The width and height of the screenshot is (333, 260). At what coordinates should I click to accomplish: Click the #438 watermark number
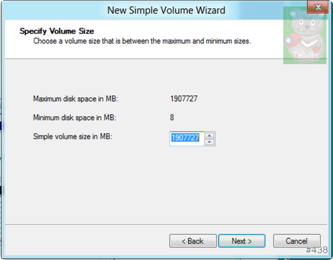pyautogui.click(x=317, y=250)
